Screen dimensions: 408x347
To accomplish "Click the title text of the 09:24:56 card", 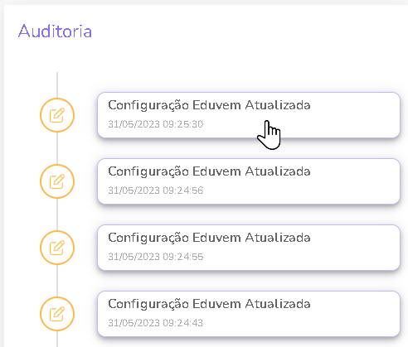I will tap(209, 171).
